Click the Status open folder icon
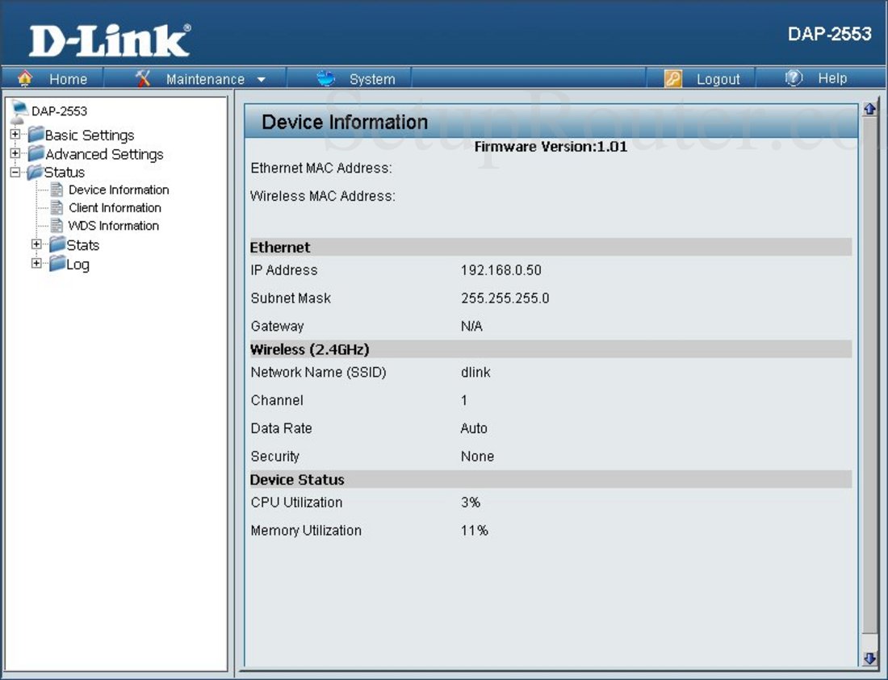The height and width of the screenshot is (680, 888). 35,172
